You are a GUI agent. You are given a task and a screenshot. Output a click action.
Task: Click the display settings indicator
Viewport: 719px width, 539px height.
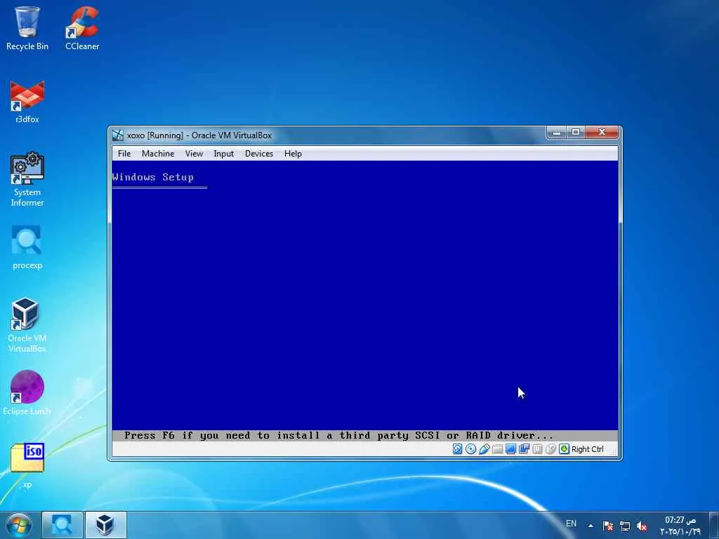pyautogui.click(x=510, y=449)
